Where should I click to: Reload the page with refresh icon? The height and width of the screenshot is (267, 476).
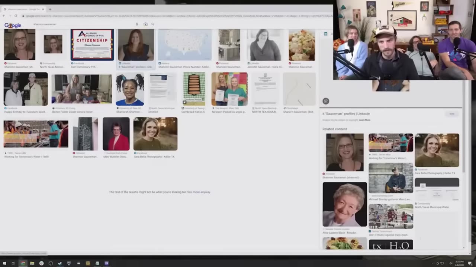16,16
